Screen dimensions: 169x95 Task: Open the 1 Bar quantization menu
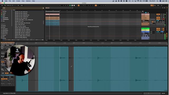click(22, 5)
